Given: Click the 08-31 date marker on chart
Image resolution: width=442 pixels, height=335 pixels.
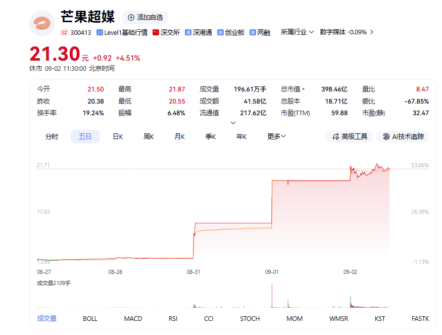Looking at the screenshot, I should [x=193, y=272].
